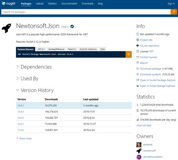Click the download arrow icon beside total downloads
Screen dimensions: 178x160
tap(137, 105)
